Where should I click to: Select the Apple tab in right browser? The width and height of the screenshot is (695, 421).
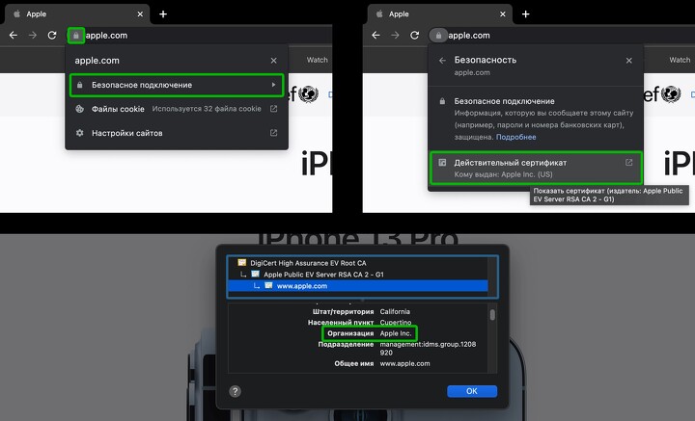tap(440, 14)
